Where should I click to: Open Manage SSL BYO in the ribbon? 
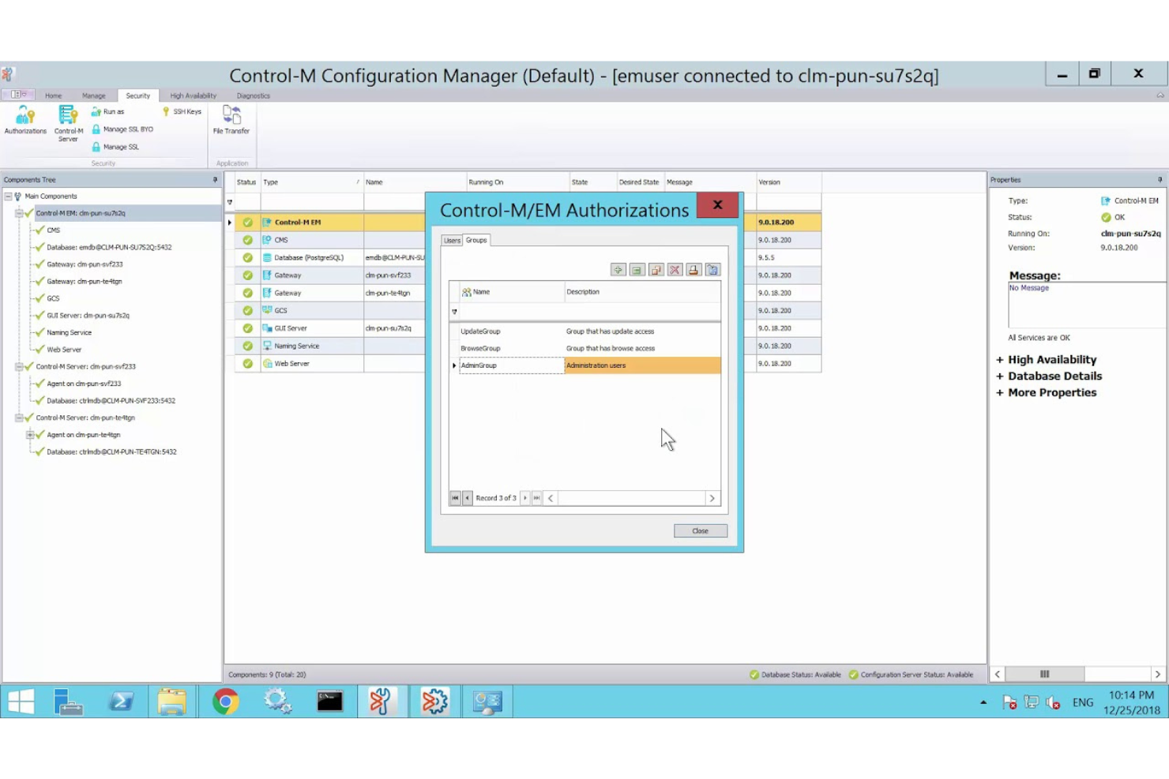122,129
